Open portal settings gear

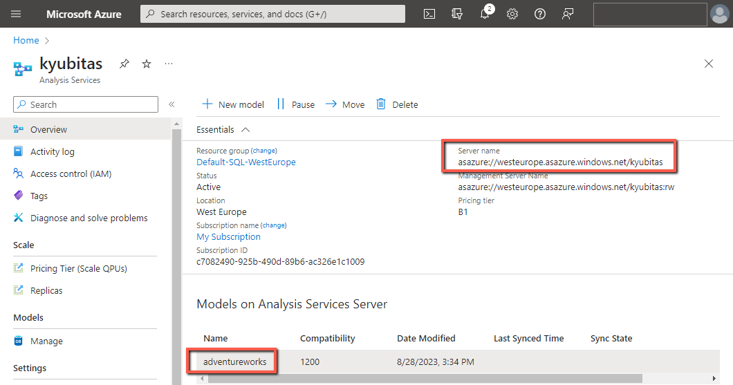coord(512,14)
